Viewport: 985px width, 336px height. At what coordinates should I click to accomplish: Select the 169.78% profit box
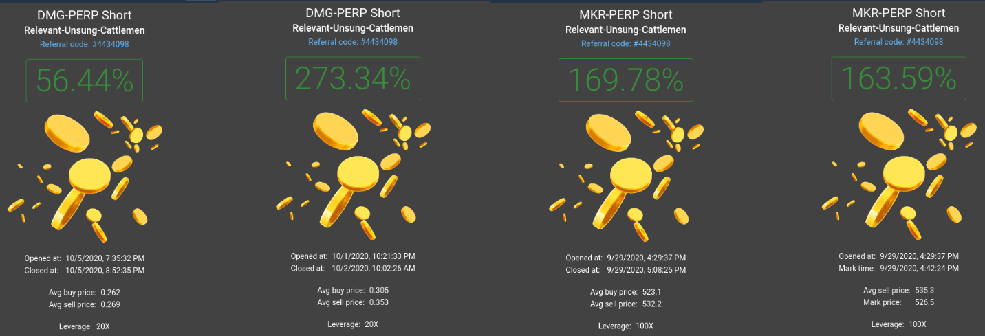626,80
